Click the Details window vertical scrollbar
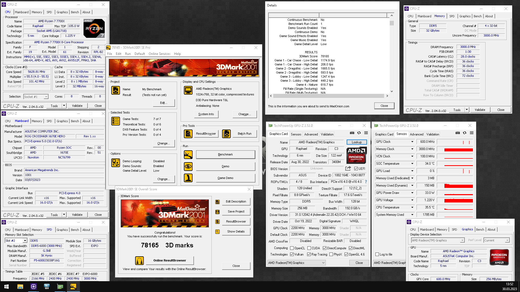The width and height of the screenshot is (520, 292). coord(392,54)
